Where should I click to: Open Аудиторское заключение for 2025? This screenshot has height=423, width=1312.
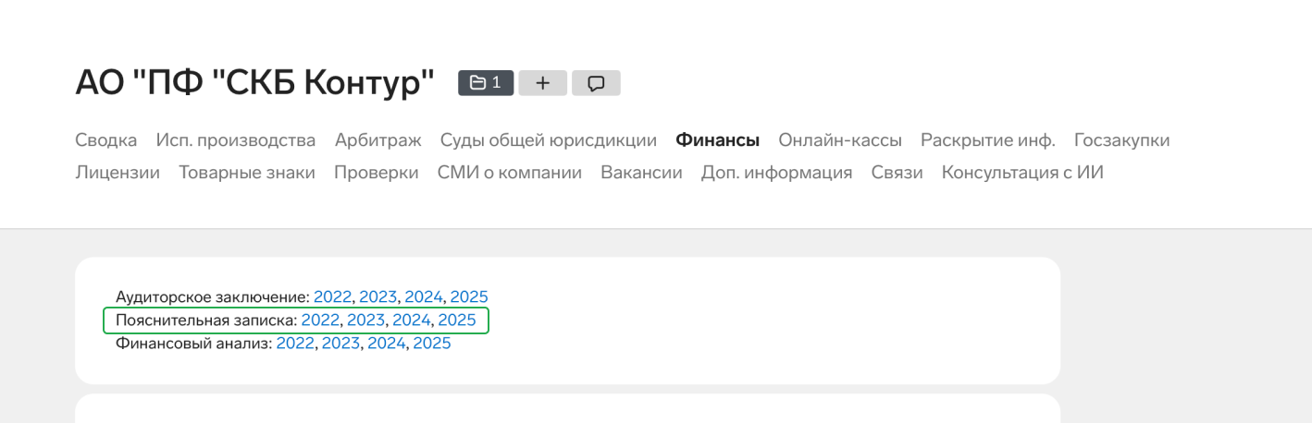click(x=469, y=297)
